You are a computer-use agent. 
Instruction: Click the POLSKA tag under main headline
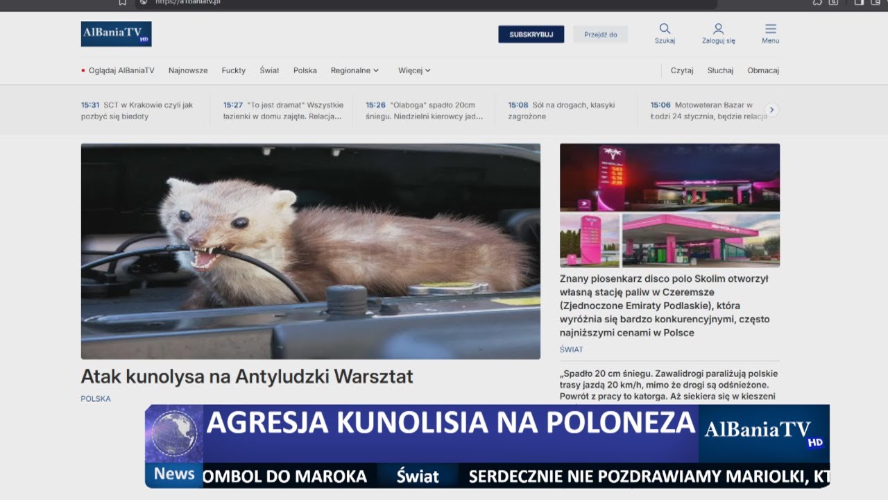96,399
